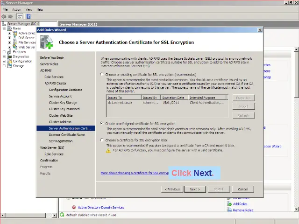Open the Help toolbar icon
This screenshot has height=224, width=299.
(28, 17)
